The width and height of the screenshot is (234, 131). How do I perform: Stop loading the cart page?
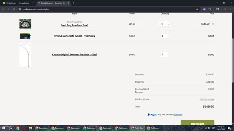14,9
